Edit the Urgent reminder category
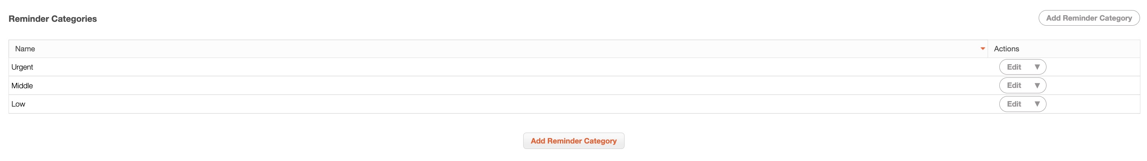 (x=1014, y=67)
